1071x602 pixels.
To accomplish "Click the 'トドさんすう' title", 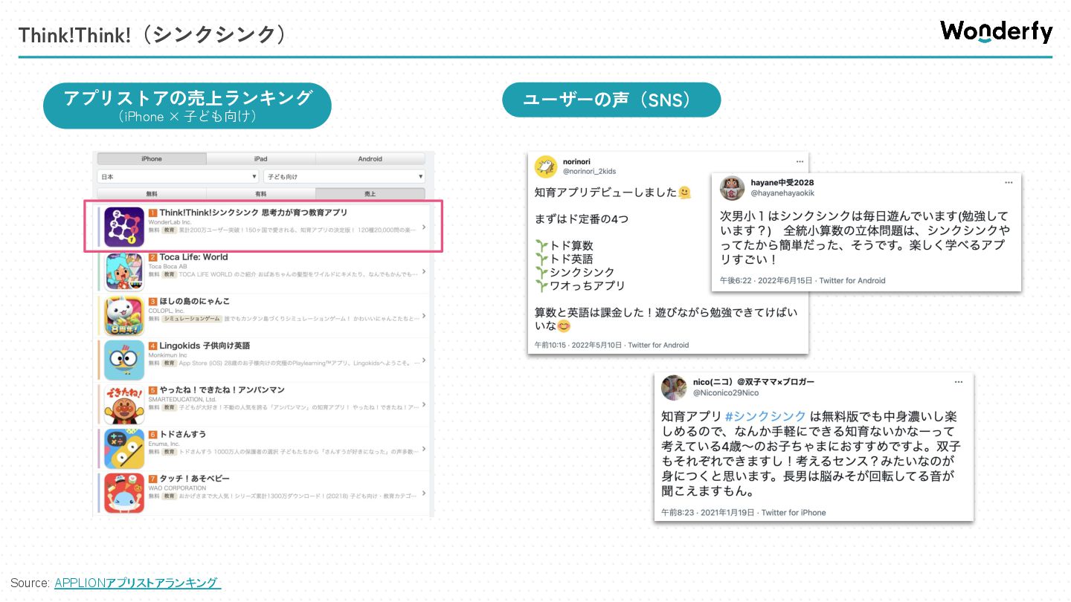I will tap(183, 434).
